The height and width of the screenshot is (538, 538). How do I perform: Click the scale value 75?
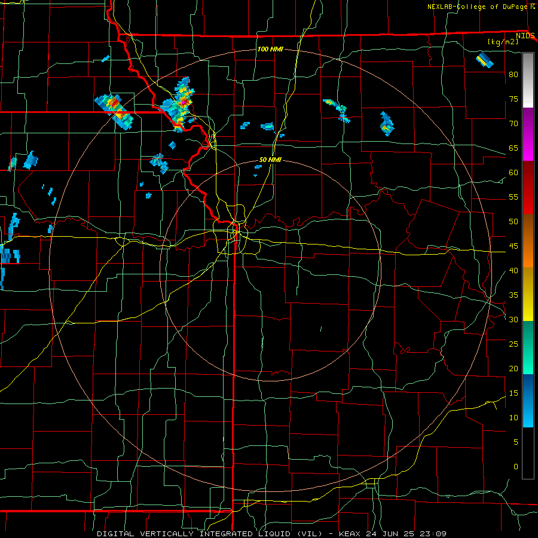pos(513,99)
